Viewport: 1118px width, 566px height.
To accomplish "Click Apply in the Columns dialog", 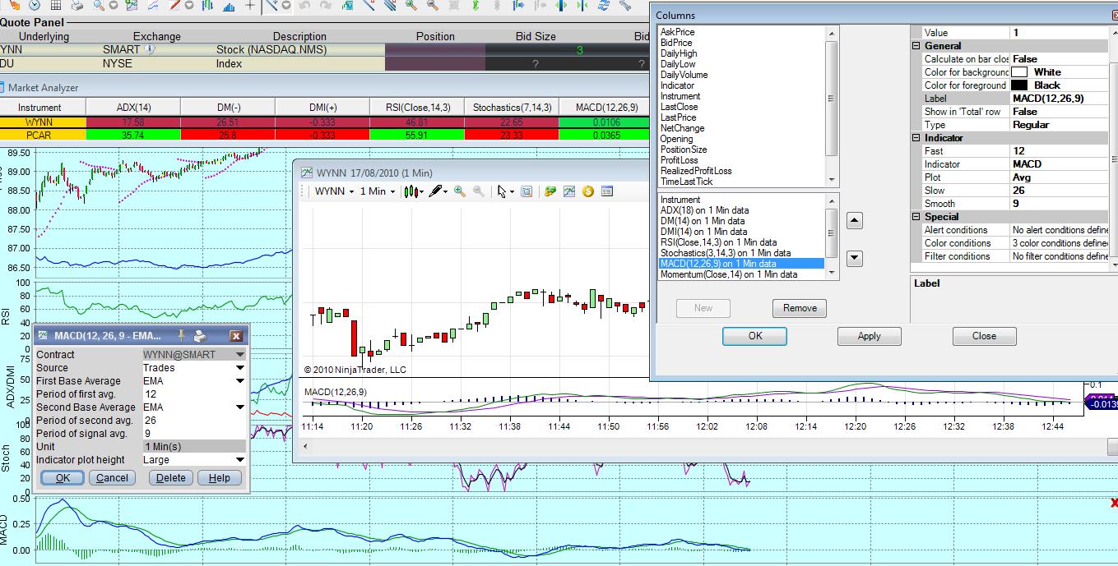I will (869, 336).
